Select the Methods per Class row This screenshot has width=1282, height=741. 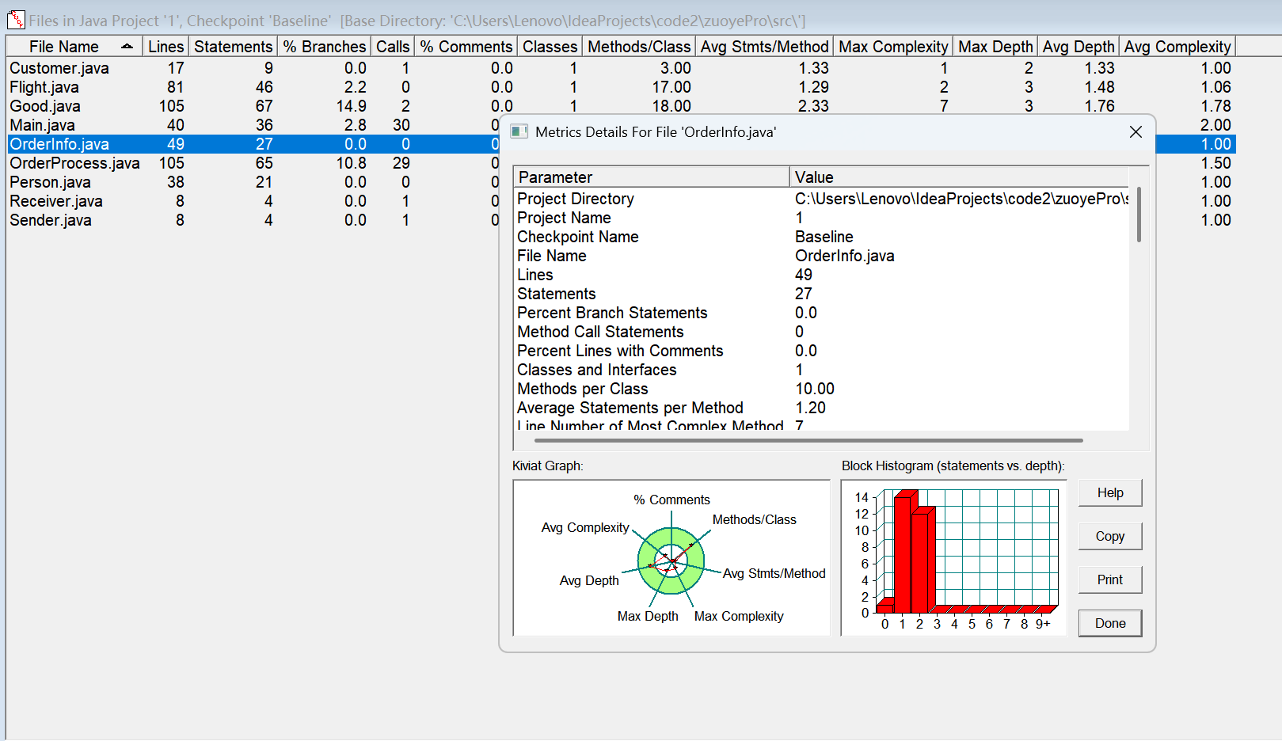pos(822,389)
